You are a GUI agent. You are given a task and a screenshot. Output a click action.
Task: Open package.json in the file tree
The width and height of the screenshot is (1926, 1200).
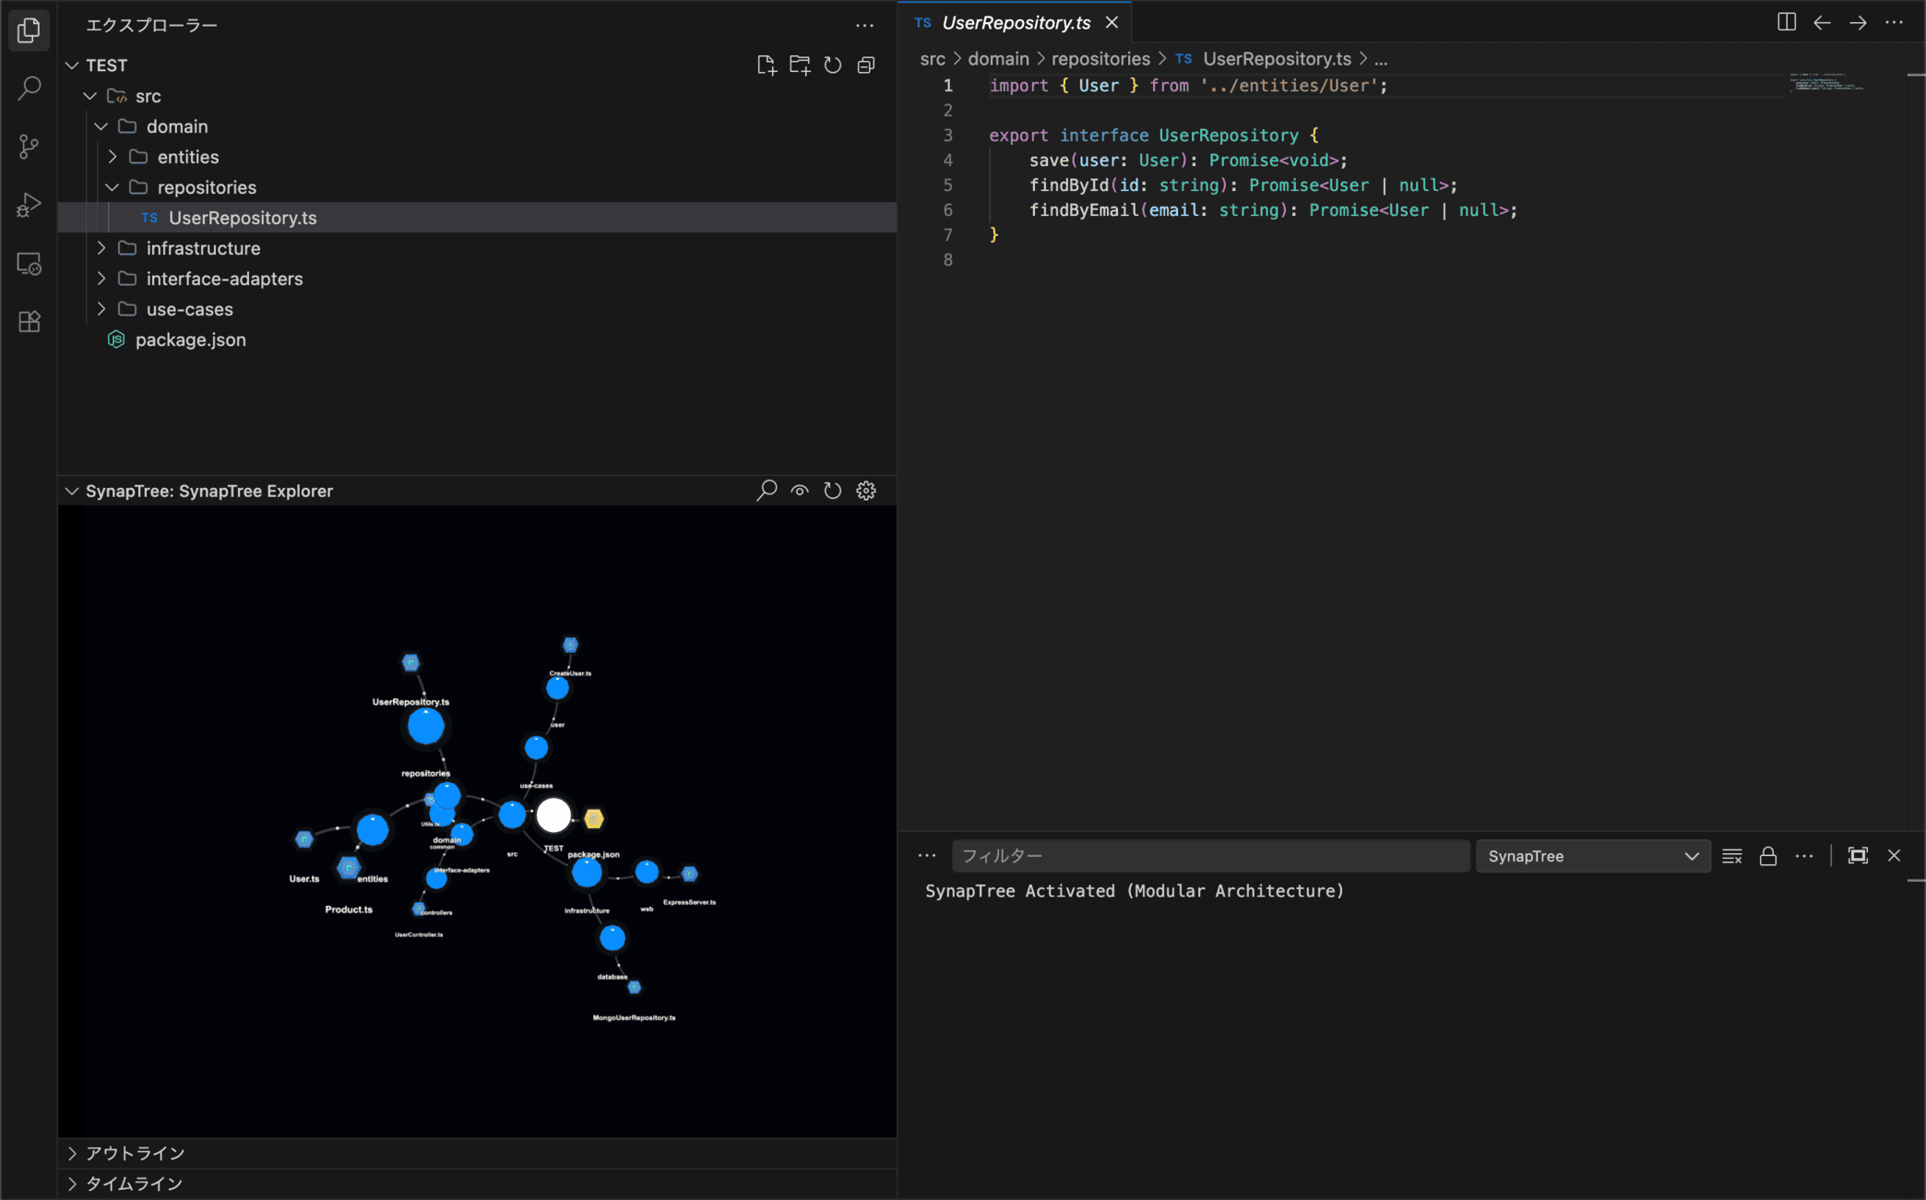point(190,339)
